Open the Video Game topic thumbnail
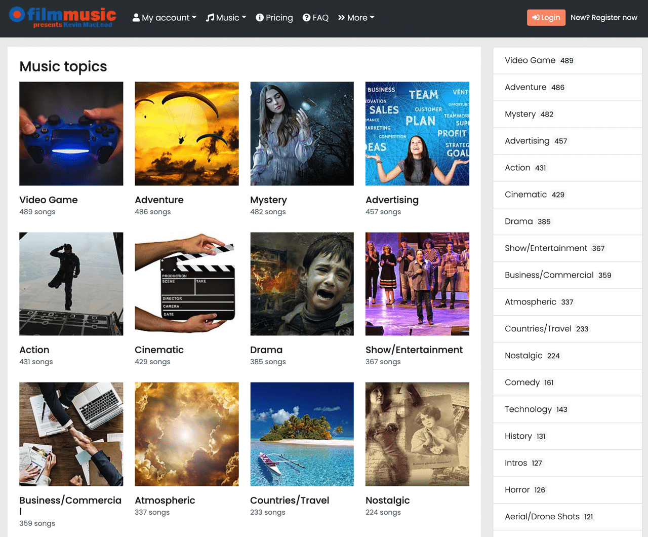This screenshot has width=648, height=537. 71,134
